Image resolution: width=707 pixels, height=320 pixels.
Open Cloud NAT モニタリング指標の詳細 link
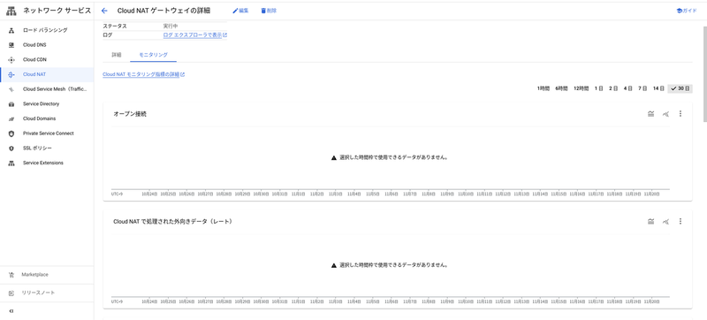pos(141,74)
